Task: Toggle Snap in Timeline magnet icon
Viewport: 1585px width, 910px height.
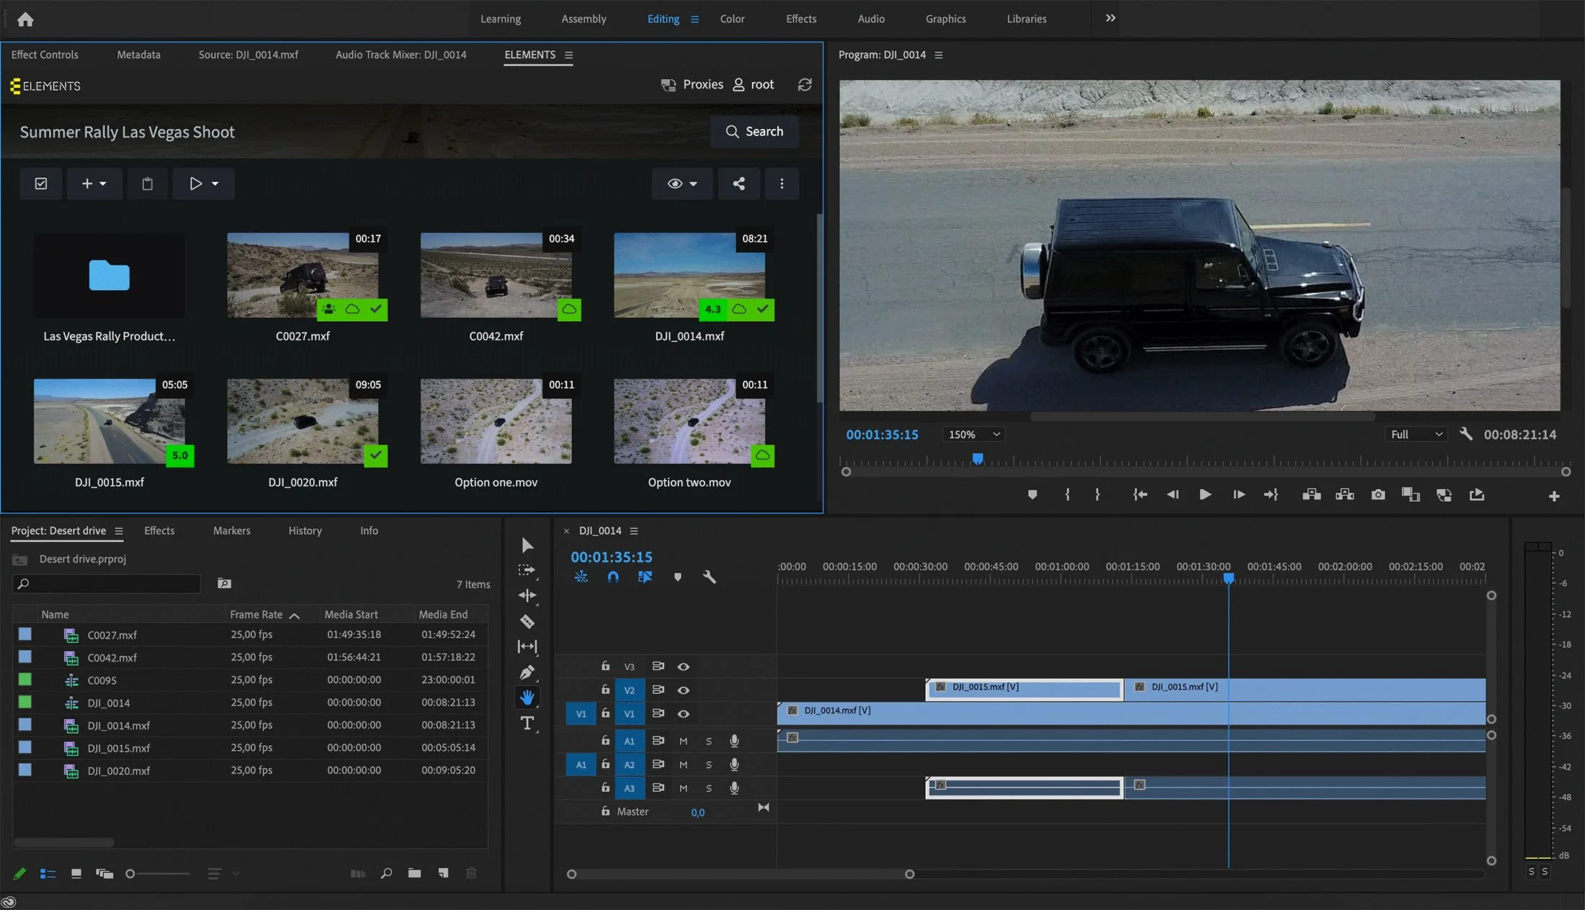Action: 613,577
